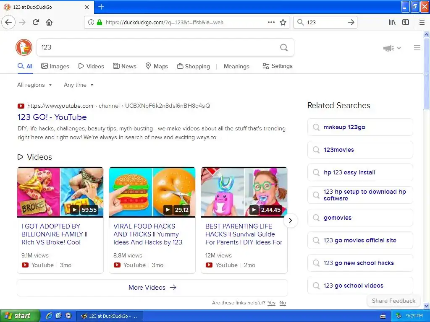Search related: hp 123 easy install
430x322 pixels.
360,172
